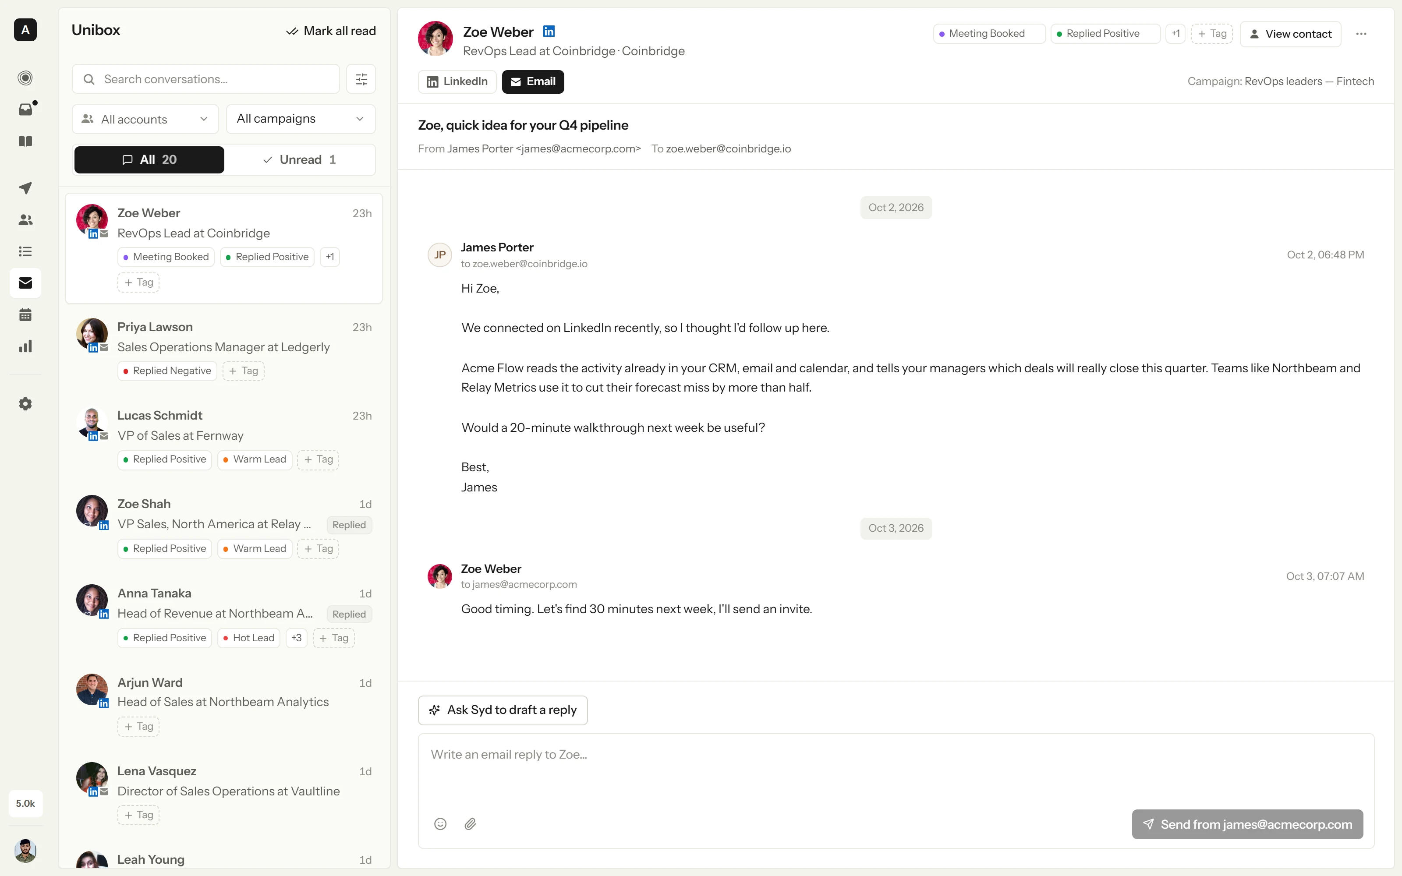Click the user profile avatar in sidebar
This screenshot has height=876, width=1402.
coord(25,851)
